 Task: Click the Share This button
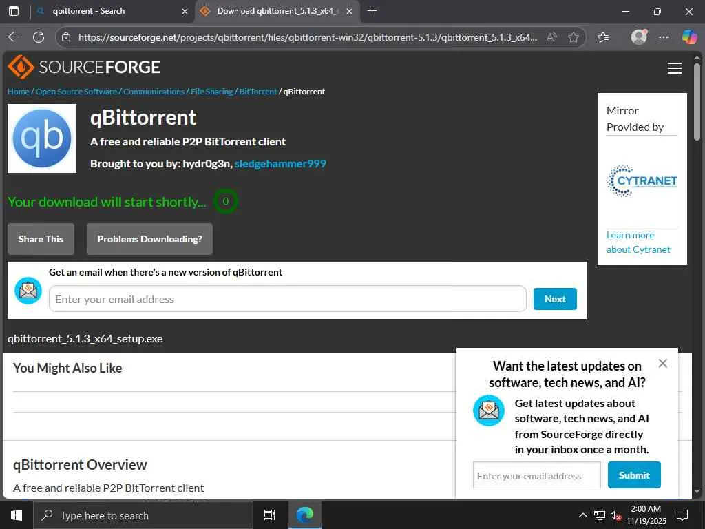pos(41,239)
